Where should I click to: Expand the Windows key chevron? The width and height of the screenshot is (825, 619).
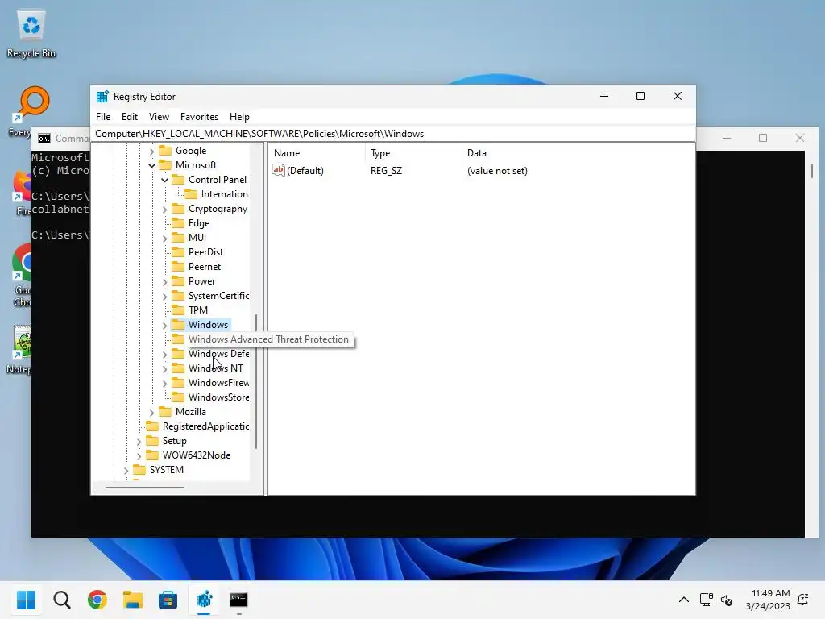[164, 326]
